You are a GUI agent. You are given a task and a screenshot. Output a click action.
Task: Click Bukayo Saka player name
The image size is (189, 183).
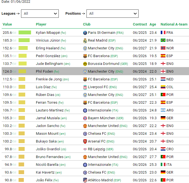tap(46, 141)
